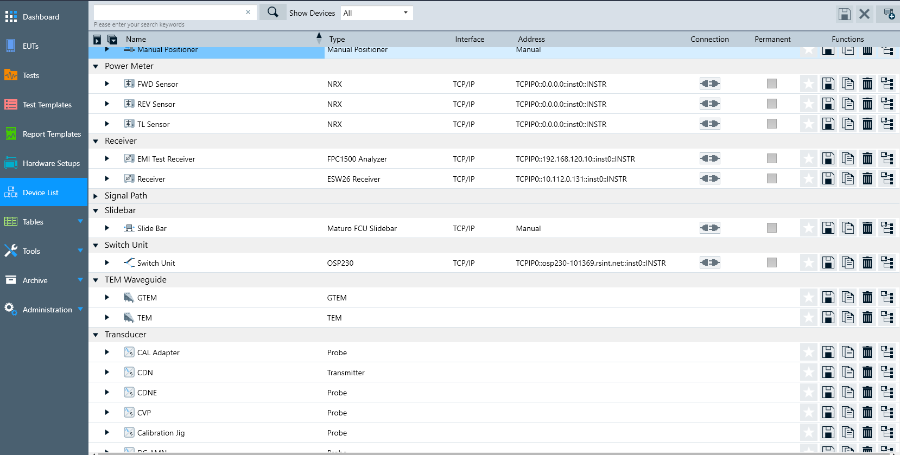The width and height of the screenshot is (900, 455).
Task: Copy the EMI Test Receiver device
Action: pyautogui.click(x=847, y=158)
